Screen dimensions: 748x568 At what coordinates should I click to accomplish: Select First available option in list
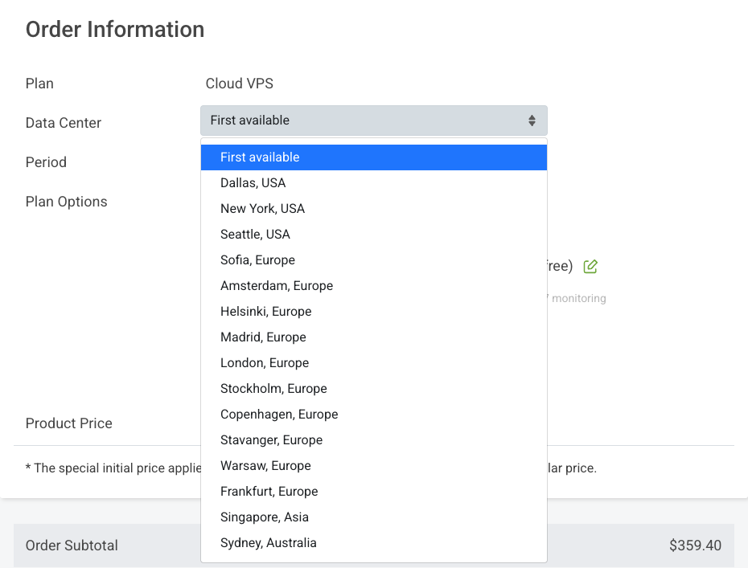pyautogui.click(x=373, y=157)
